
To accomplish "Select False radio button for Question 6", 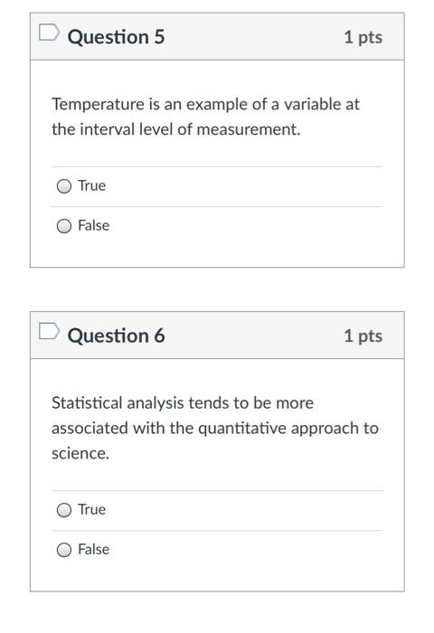I will 64,550.
